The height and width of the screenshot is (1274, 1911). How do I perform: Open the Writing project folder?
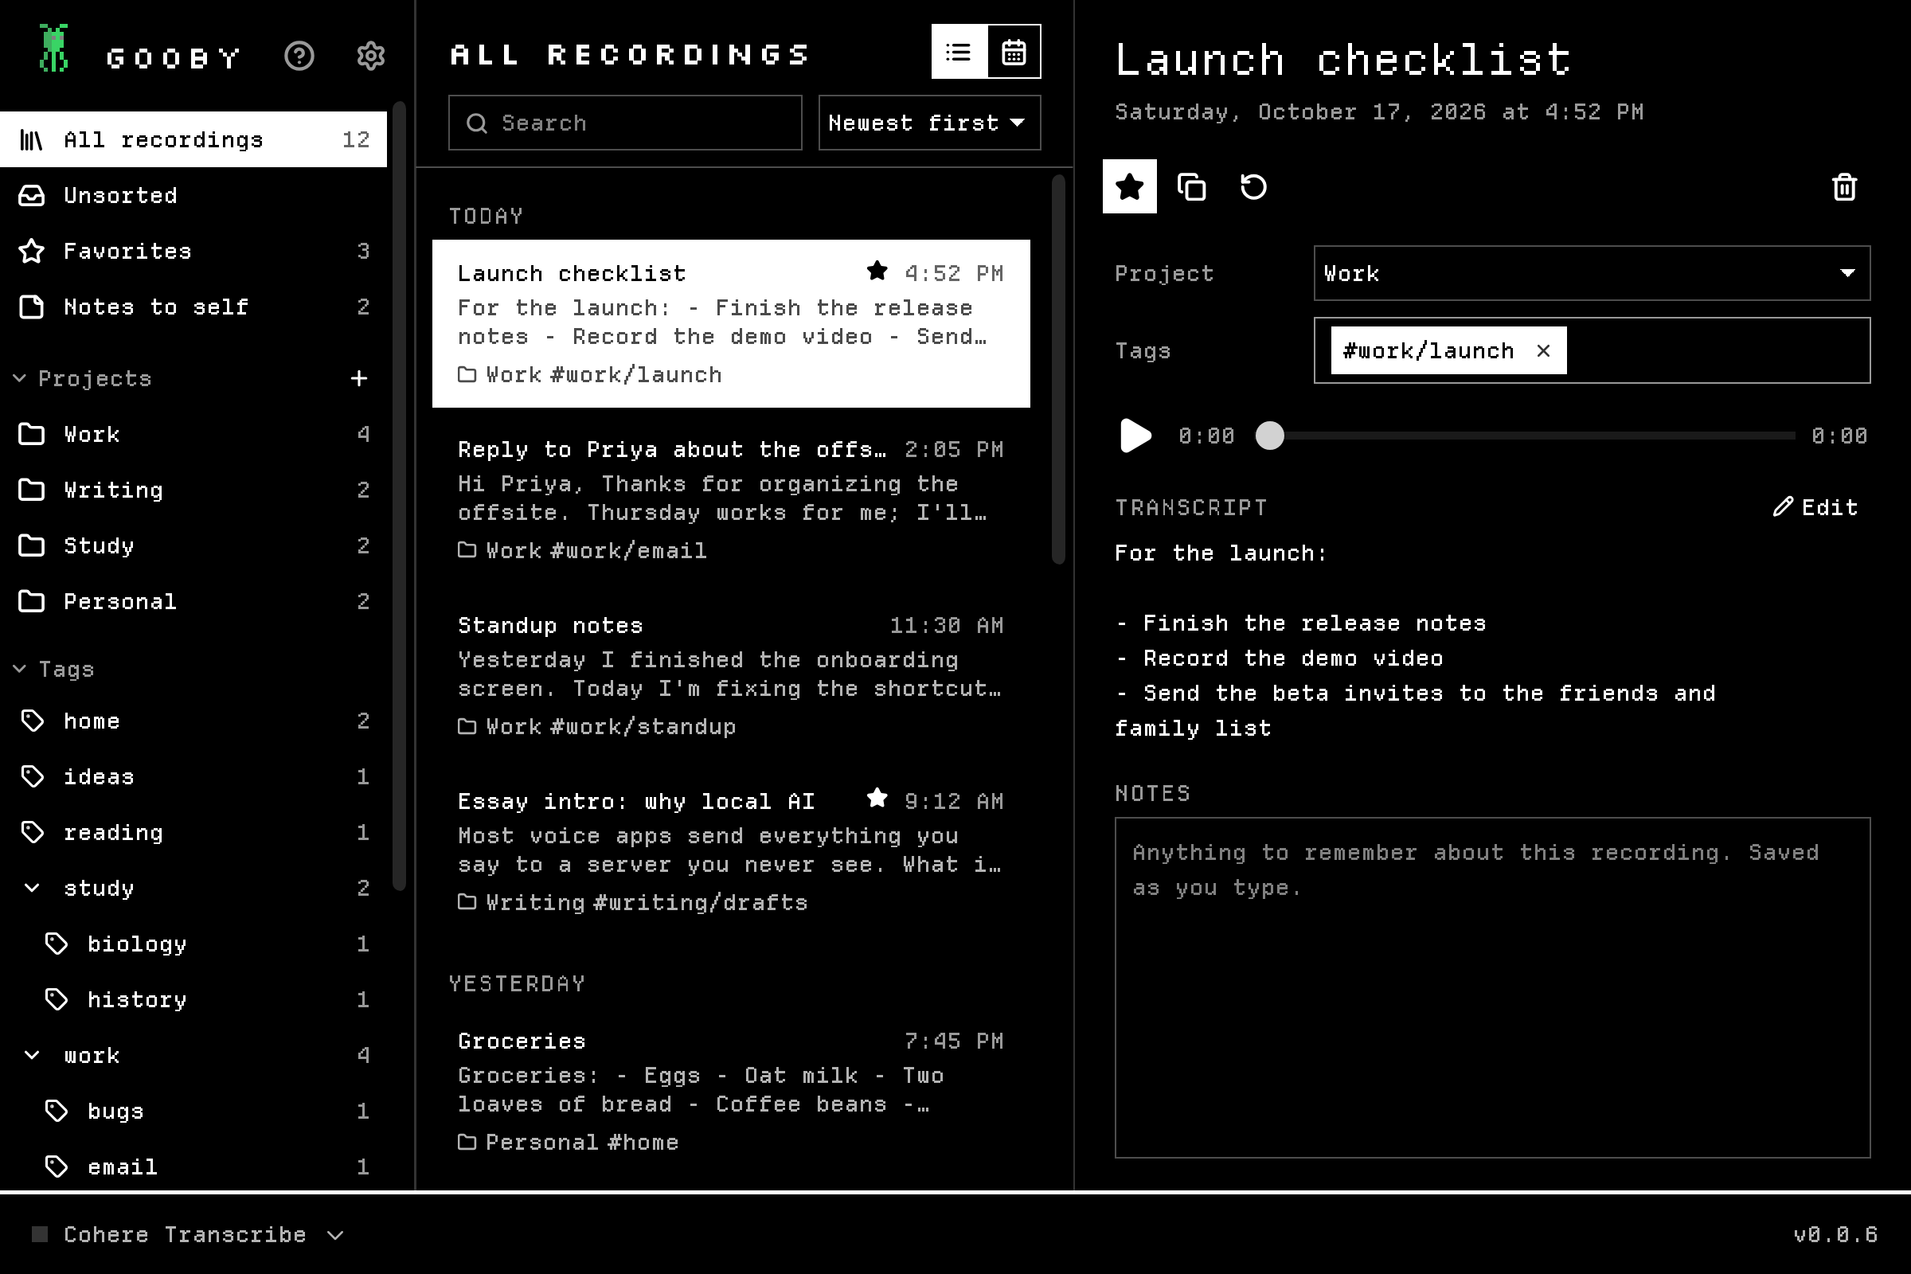(x=193, y=490)
